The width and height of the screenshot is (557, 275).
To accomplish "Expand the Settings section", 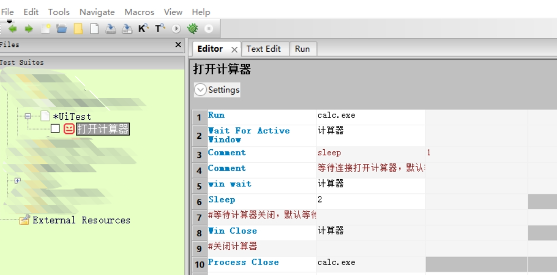I will coord(217,90).
